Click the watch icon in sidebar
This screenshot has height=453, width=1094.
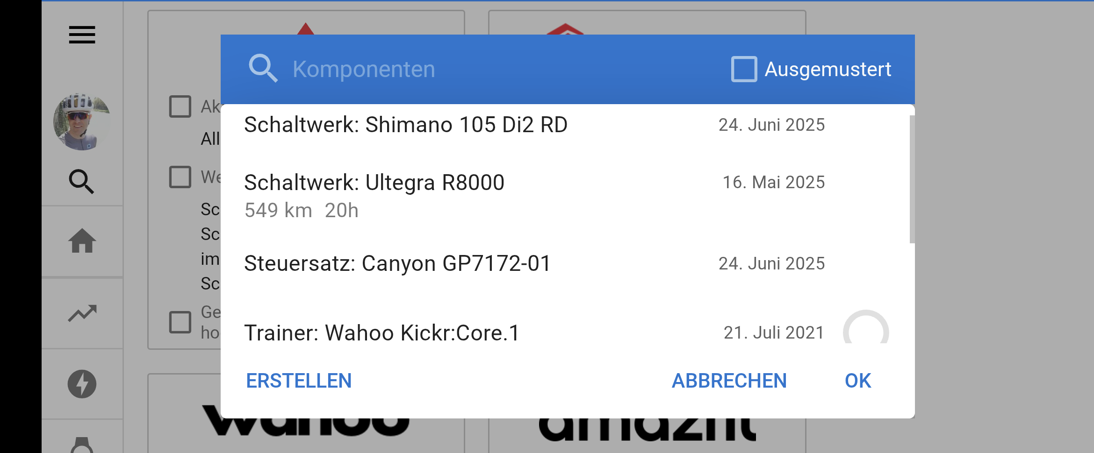click(82, 445)
